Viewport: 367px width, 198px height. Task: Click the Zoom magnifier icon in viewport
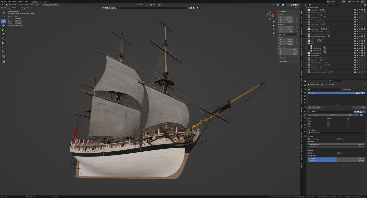pyautogui.click(x=273, y=22)
